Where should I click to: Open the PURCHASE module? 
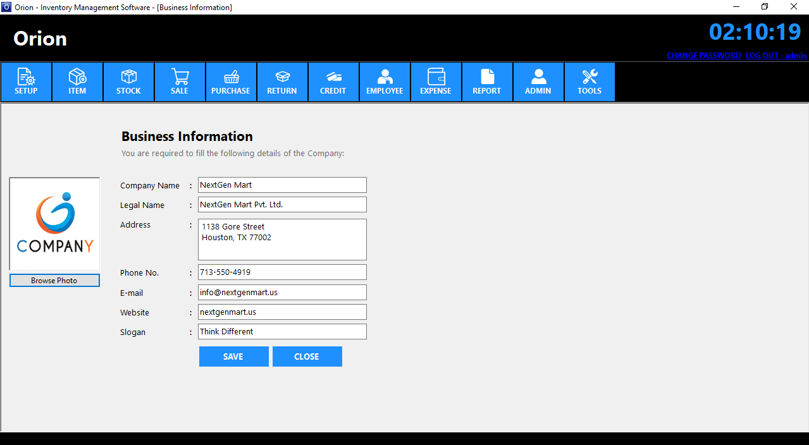[x=231, y=82]
